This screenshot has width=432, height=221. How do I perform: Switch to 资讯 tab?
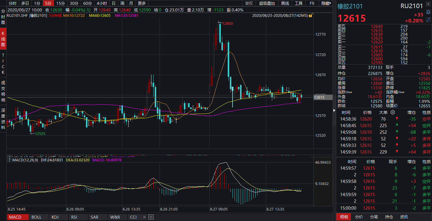404,217
